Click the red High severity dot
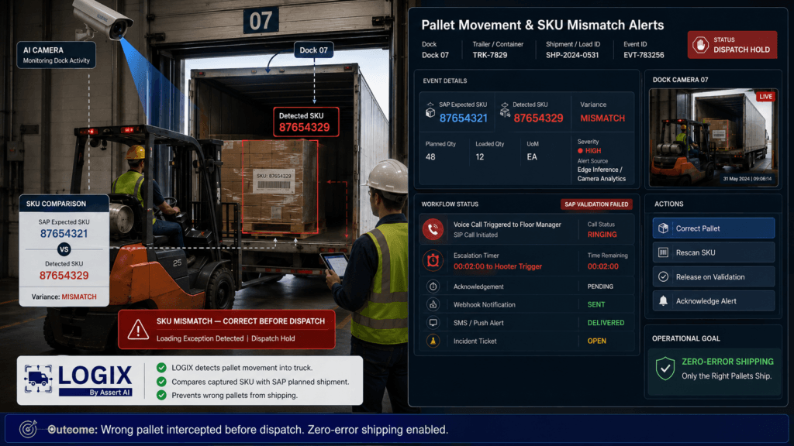The width and height of the screenshot is (794, 446). pos(580,151)
